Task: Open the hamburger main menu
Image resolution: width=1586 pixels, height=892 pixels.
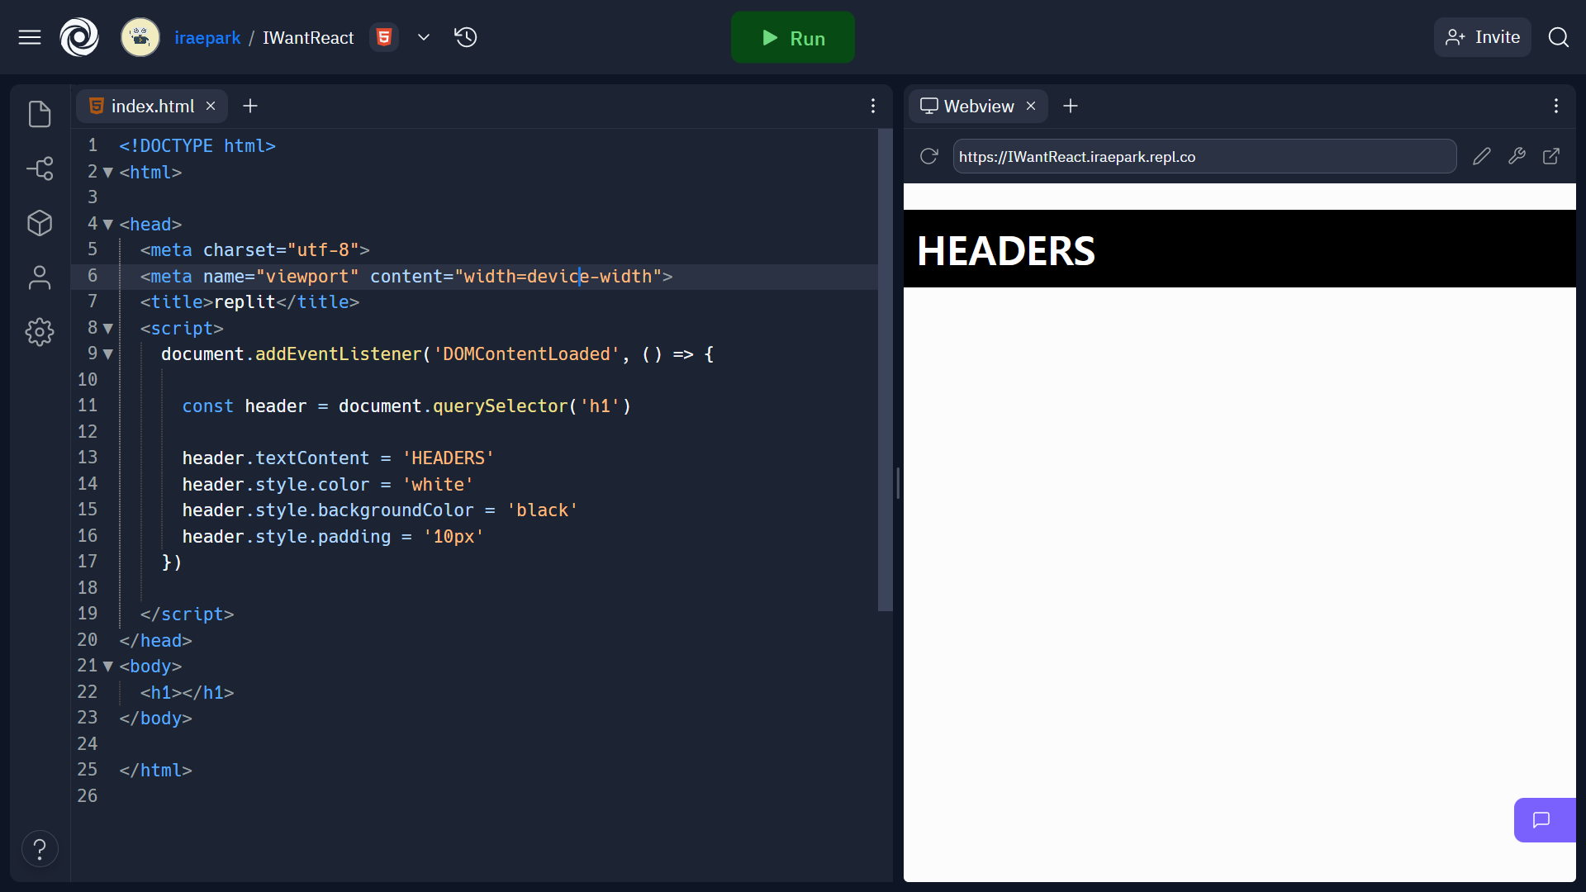Action: pos(30,37)
